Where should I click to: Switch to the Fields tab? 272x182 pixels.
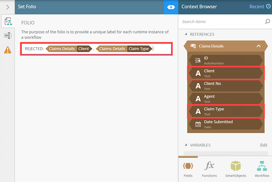click(x=188, y=169)
